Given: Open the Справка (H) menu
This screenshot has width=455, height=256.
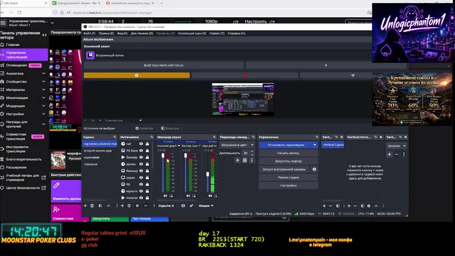Looking at the screenshot, I should pyautogui.click(x=236, y=34).
